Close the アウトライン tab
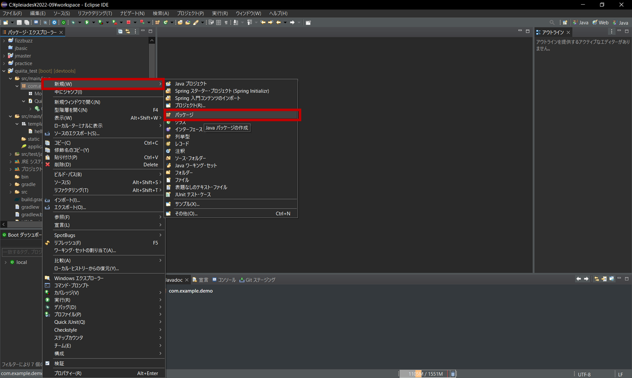Viewport: 632px width, 378px height. pos(568,32)
